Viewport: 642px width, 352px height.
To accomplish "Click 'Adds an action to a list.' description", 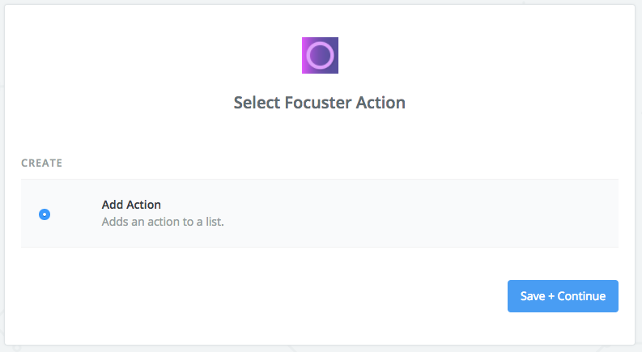I will (163, 222).
